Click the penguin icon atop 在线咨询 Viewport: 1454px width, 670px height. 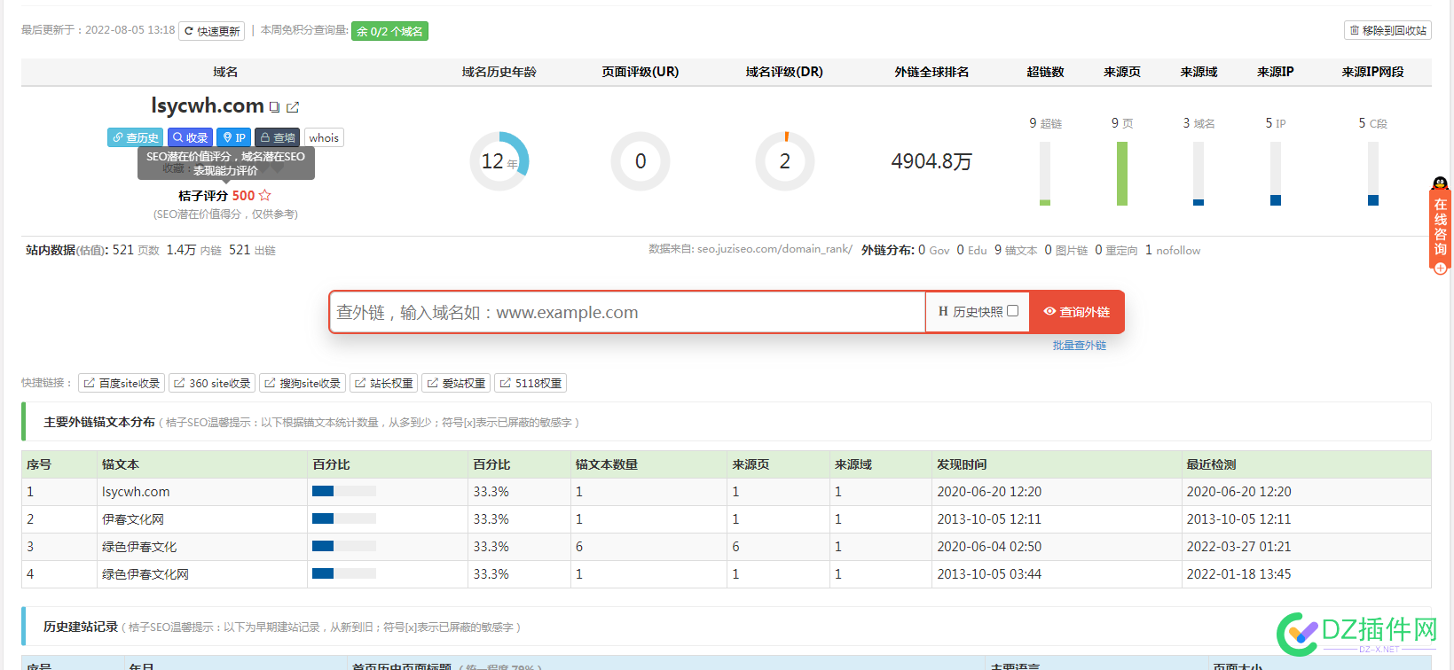[1440, 184]
